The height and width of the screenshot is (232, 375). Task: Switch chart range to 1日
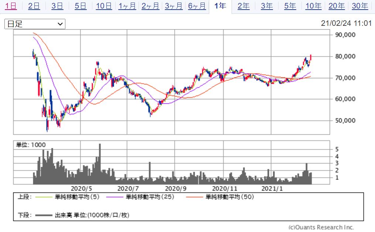pyautogui.click(x=11, y=6)
